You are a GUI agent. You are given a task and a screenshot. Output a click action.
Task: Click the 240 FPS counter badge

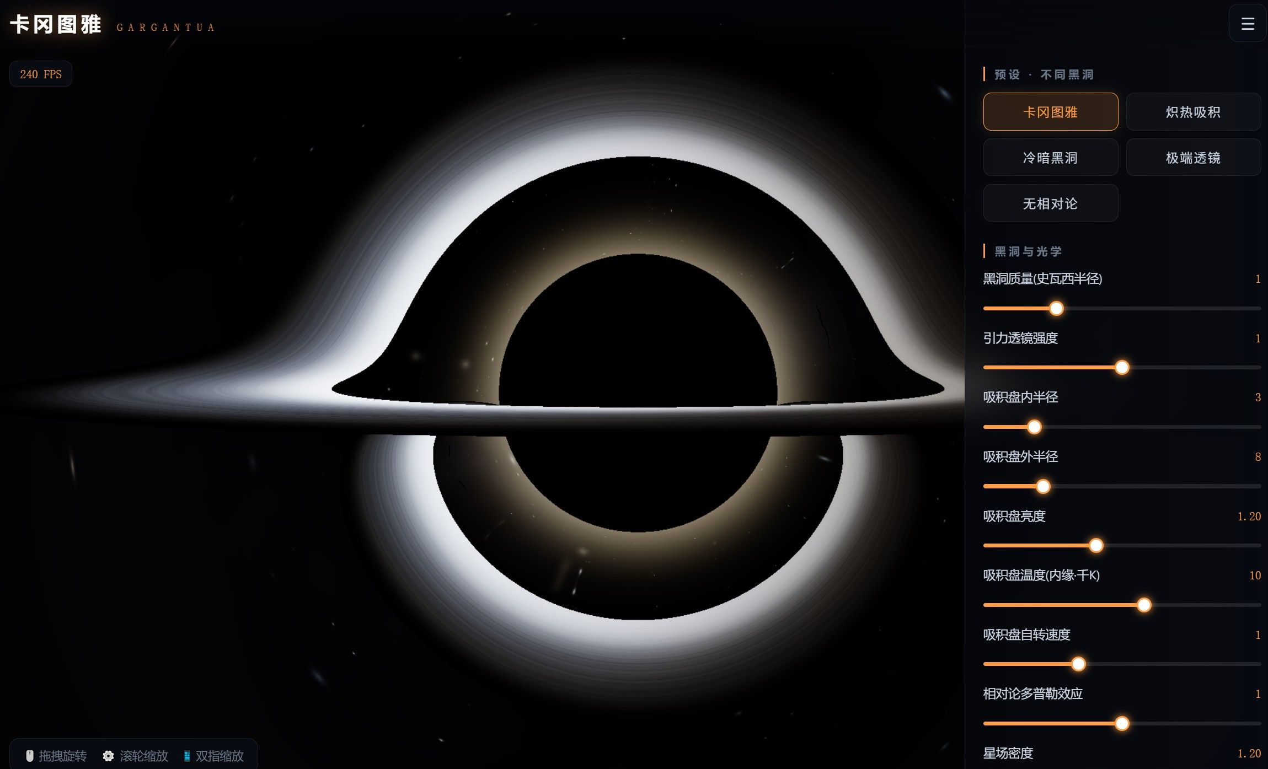point(41,74)
